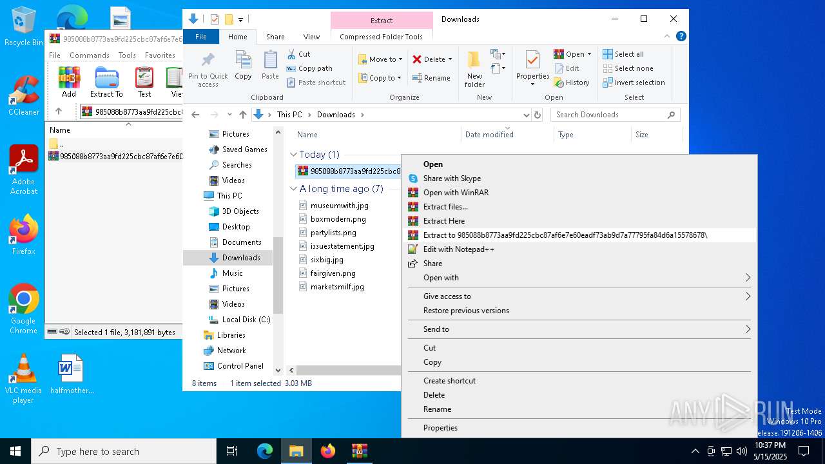Click Copy path in ribbon

[309, 68]
